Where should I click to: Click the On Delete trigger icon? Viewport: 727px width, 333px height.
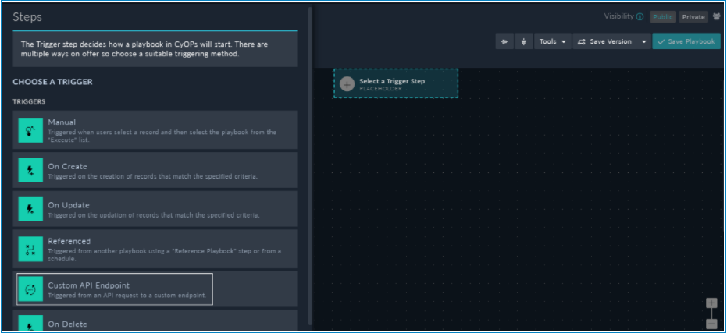click(x=30, y=324)
